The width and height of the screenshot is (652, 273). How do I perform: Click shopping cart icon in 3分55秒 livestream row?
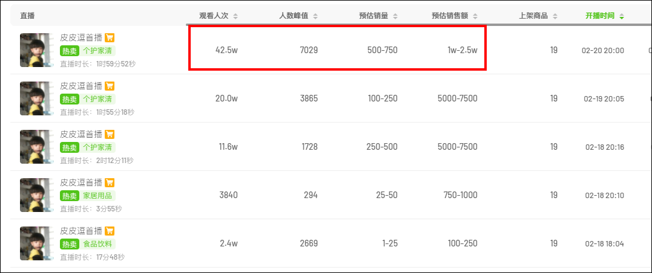pos(110,182)
